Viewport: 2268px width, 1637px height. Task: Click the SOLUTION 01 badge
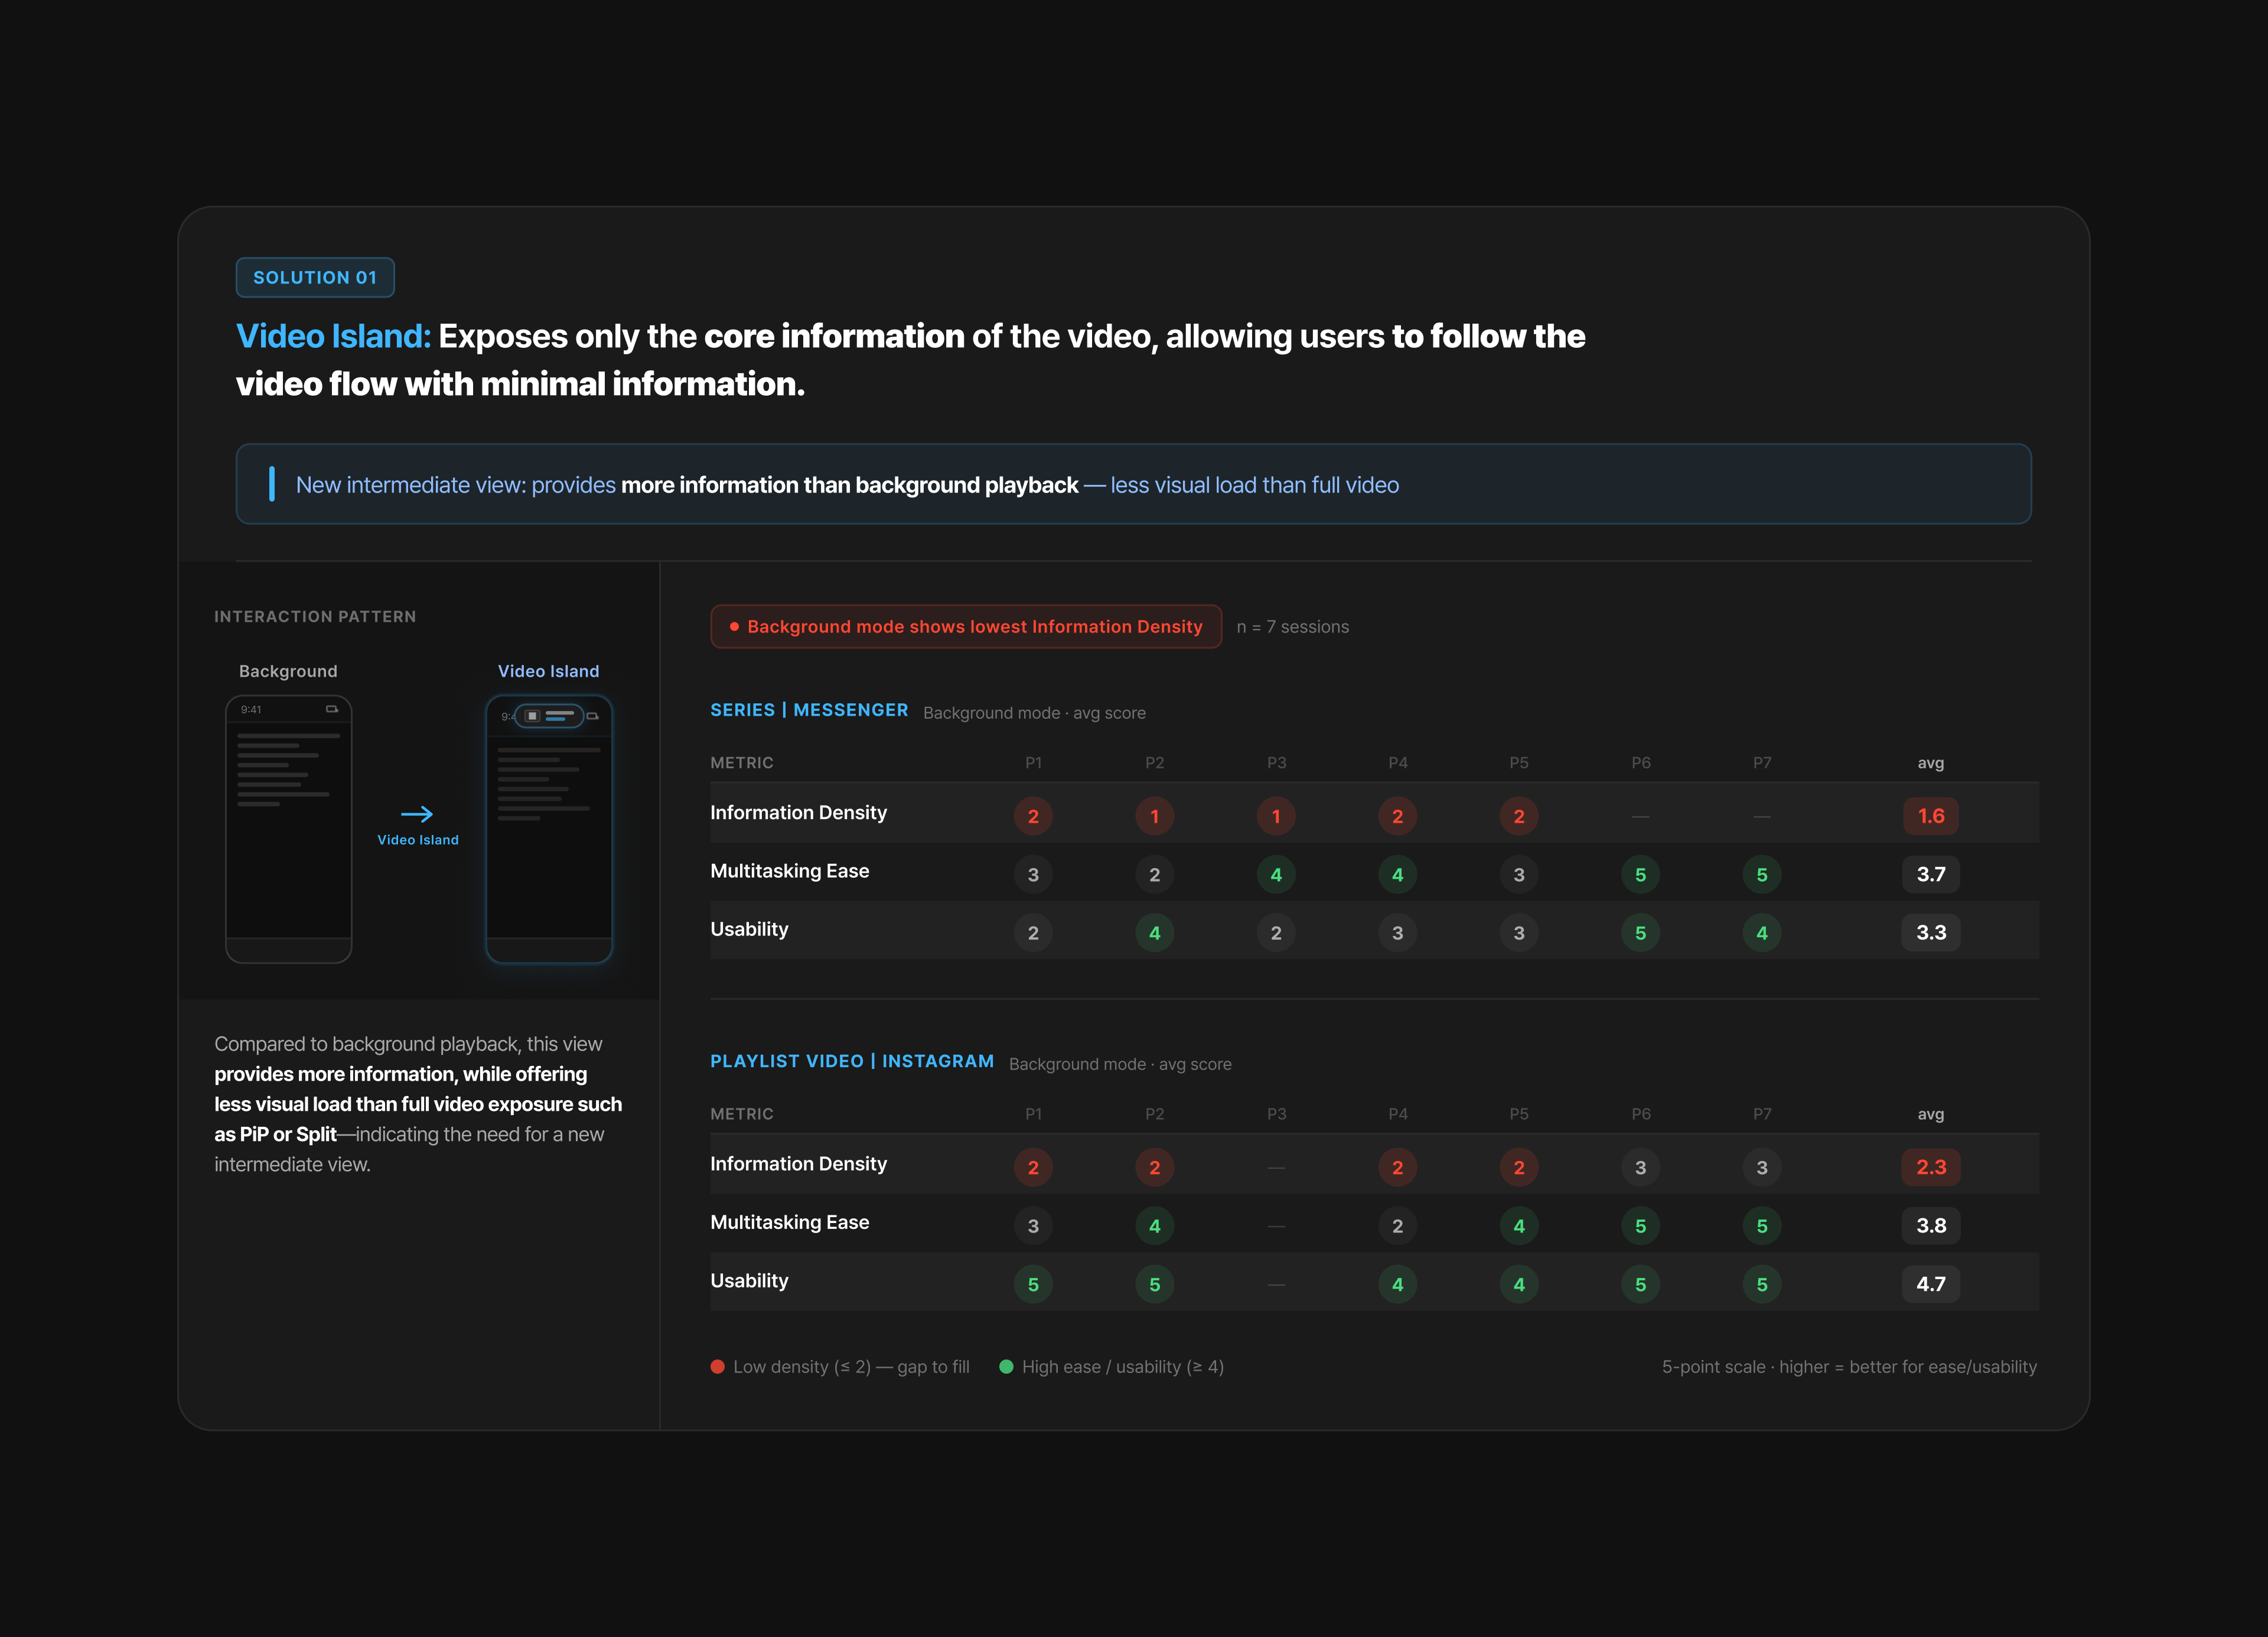pyautogui.click(x=315, y=277)
